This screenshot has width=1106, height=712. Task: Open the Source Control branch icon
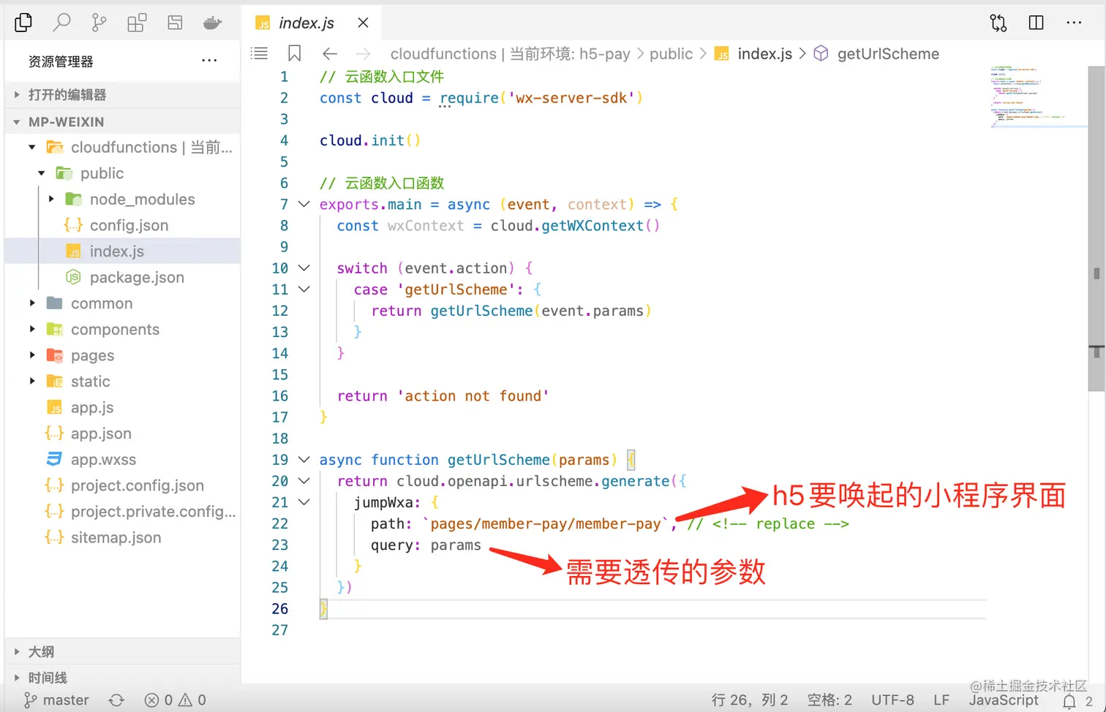tap(99, 23)
